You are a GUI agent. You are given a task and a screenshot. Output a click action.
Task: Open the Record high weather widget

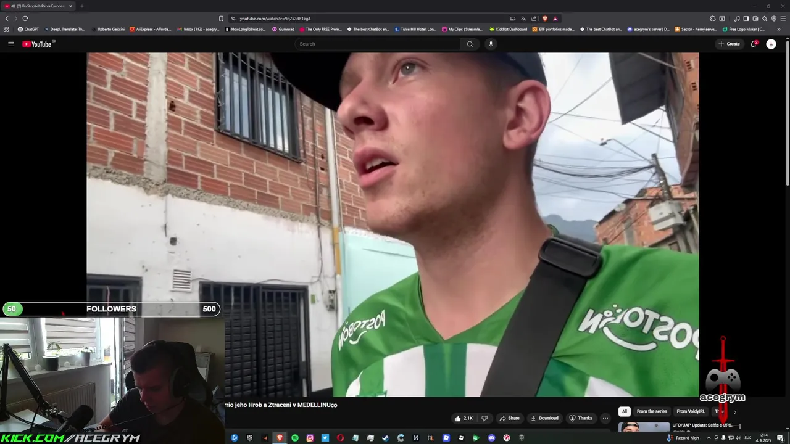click(x=683, y=438)
